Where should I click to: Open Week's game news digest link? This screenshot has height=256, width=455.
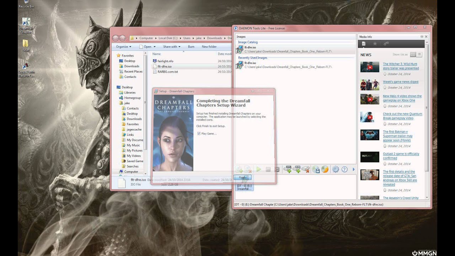click(401, 82)
